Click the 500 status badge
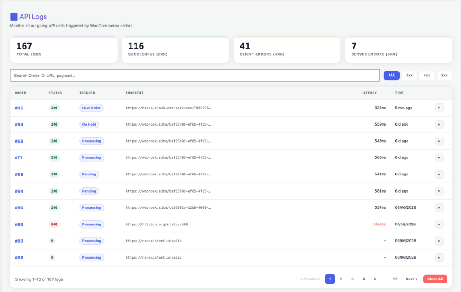The height and width of the screenshot is (292, 461). point(54,225)
